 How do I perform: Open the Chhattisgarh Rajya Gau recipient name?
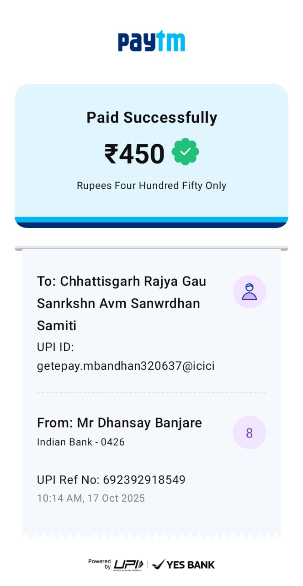[x=122, y=303]
